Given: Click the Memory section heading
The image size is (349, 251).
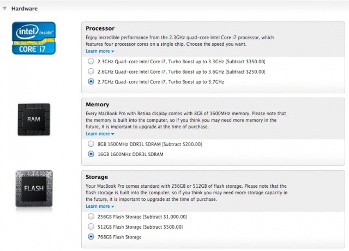Looking at the screenshot, I should click(x=98, y=104).
